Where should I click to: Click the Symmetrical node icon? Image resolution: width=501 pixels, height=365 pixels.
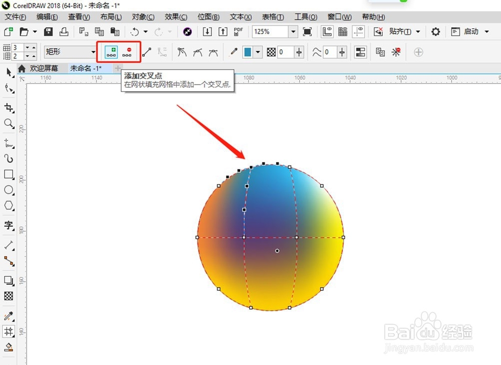(213, 52)
